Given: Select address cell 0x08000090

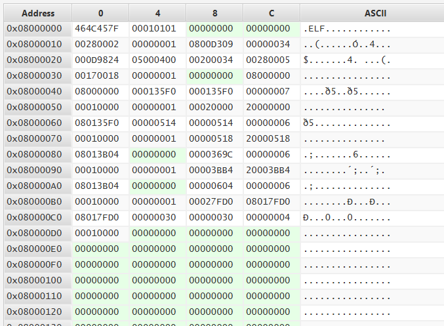Looking at the screenshot, I should pyautogui.click(x=38, y=170).
